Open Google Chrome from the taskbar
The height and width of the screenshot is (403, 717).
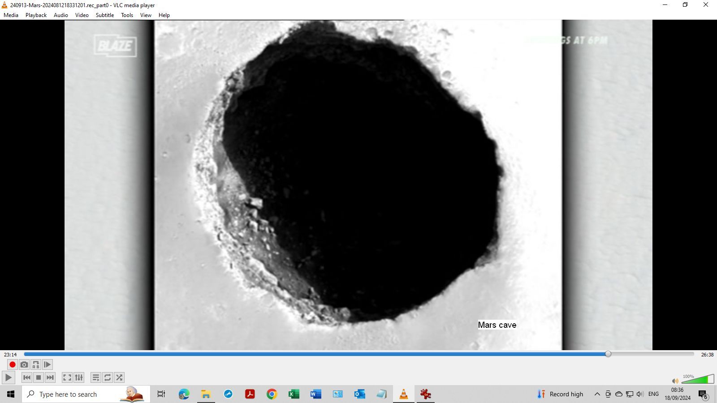pyautogui.click(x=272, y=394)
